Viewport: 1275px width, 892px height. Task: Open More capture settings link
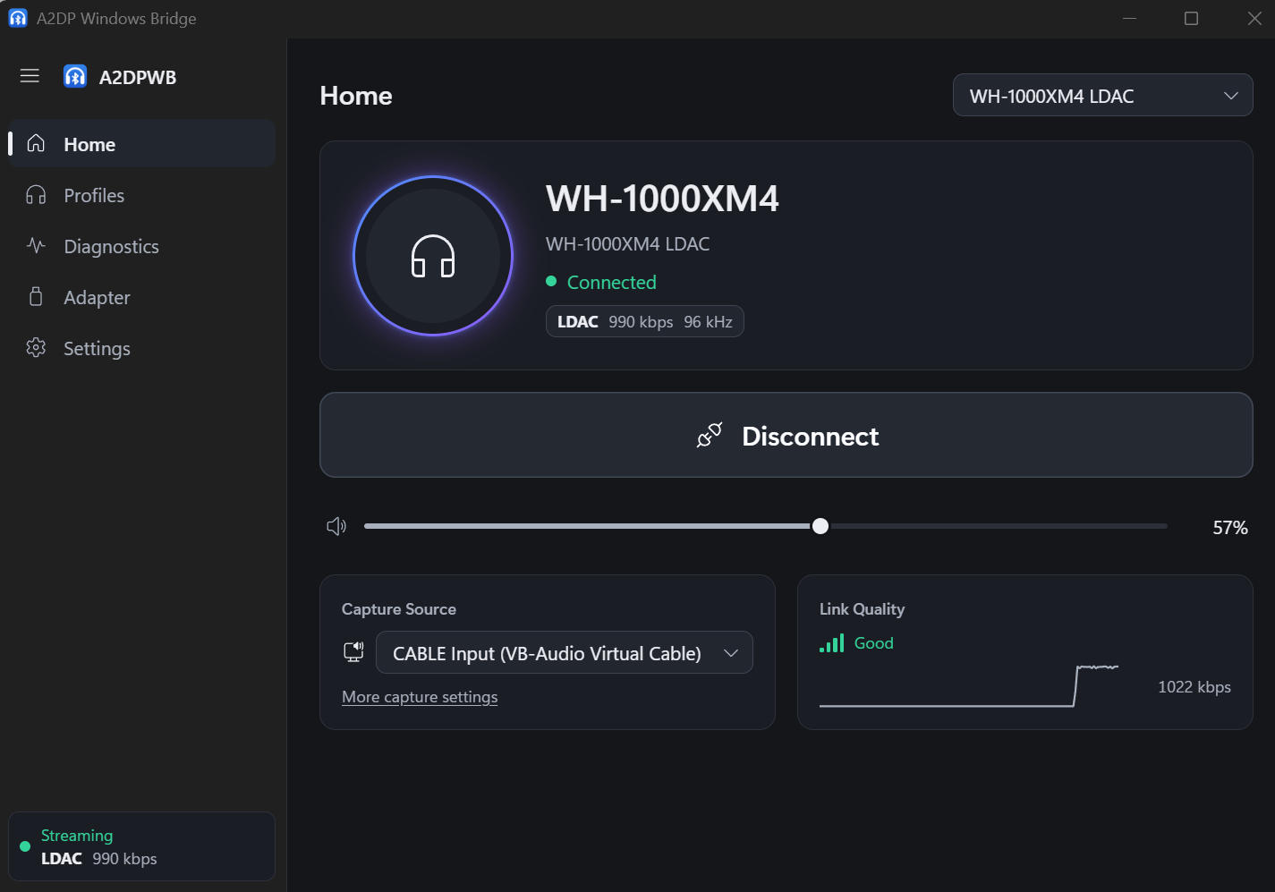[x=420, y=697]
